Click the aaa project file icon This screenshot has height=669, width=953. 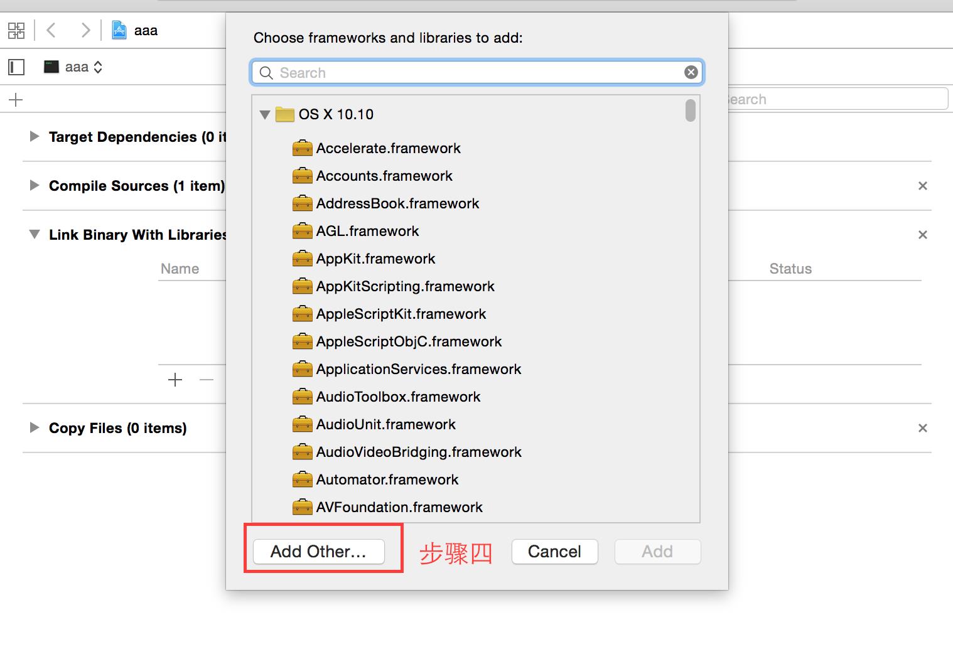tap(119, 30)
